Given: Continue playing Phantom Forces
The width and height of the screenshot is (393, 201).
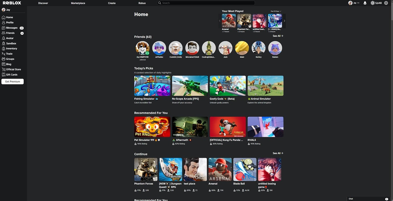Looking at the screenshot, I should pyautogui.click(x=146, y=170).
